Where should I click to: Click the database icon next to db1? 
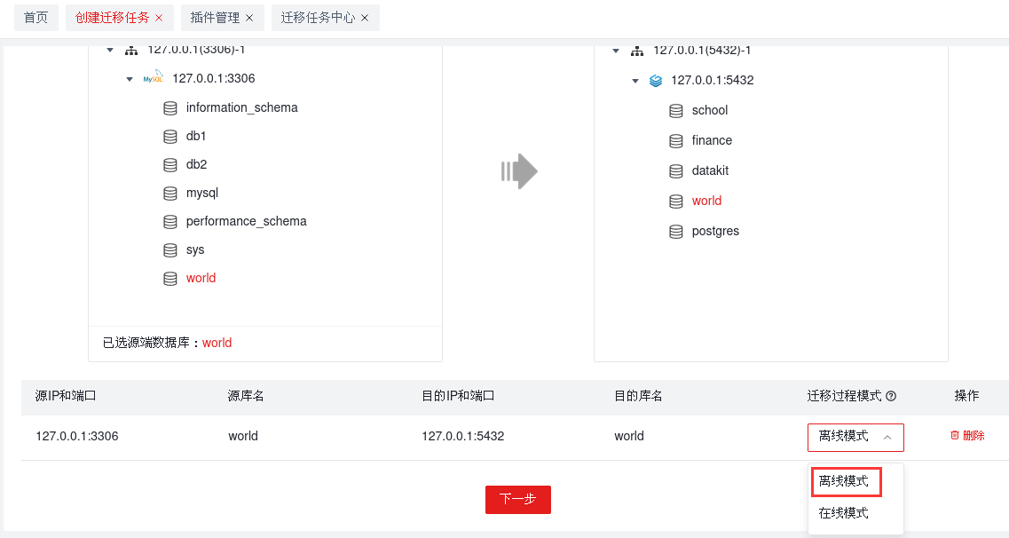point(170,136)
